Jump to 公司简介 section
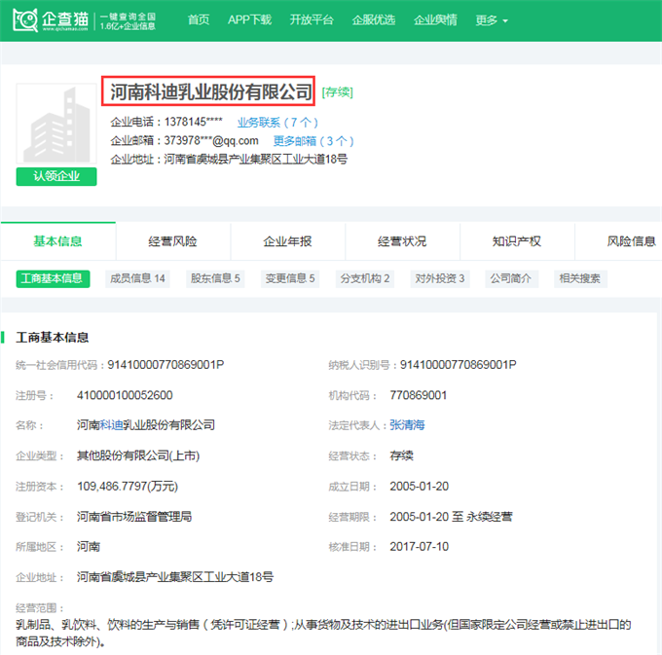Viewport: 662px width, 655px height. coord(511,278)
